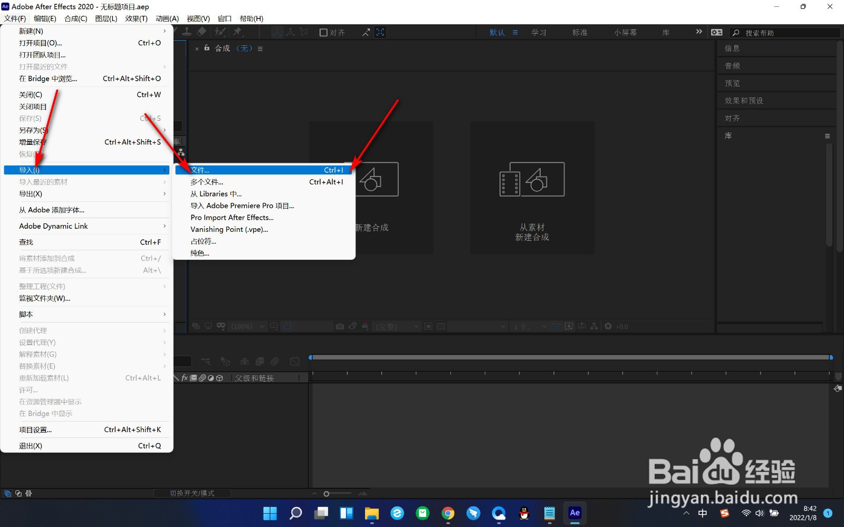Expand the 脚本 submenu
Screen dimensions: 844x527
point(87,315)
